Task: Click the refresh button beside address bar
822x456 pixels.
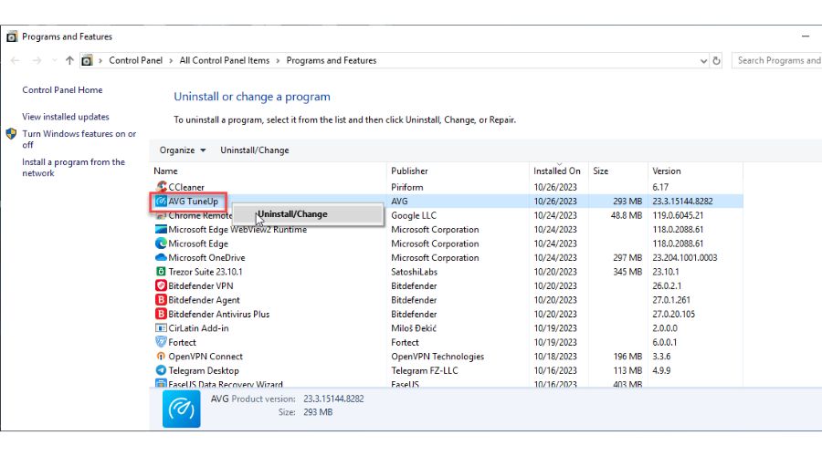Action: pos(716,61)
